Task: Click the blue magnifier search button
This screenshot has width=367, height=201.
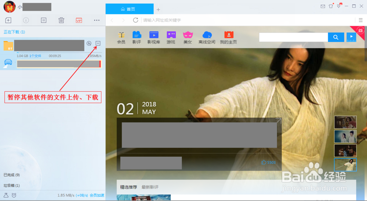Action: click(336, 37)
